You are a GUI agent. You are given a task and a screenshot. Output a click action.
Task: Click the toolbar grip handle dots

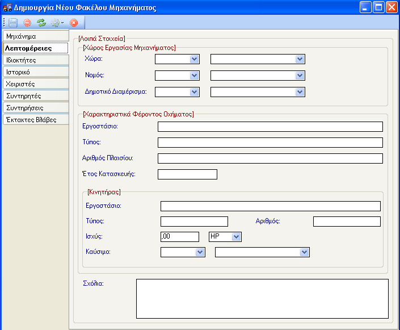[4, 23]
